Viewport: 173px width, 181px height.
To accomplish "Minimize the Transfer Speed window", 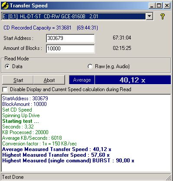I will pyautogui.click(x=152, y=6).
